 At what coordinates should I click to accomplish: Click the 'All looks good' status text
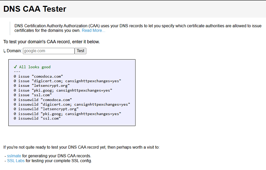35,67
